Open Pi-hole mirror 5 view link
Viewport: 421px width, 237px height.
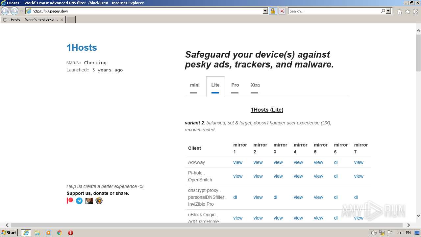[318, 176]
